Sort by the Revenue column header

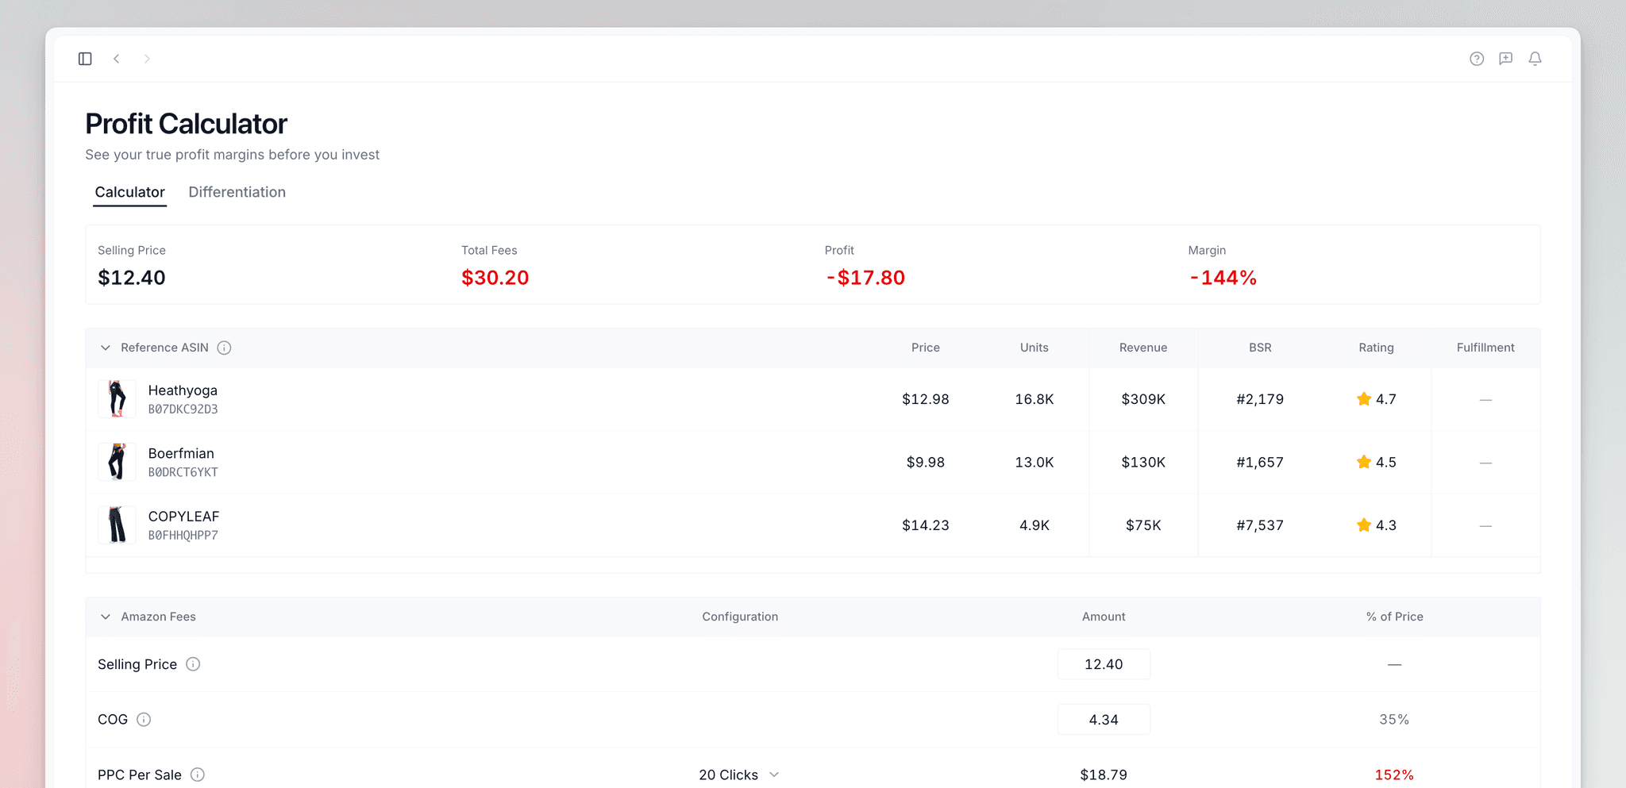1143,348
